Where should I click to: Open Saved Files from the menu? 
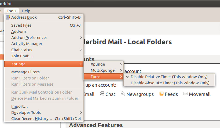[x=21, y=25]
